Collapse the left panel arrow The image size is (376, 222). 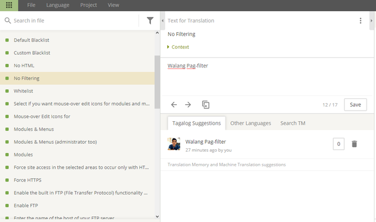pos(163,21)
